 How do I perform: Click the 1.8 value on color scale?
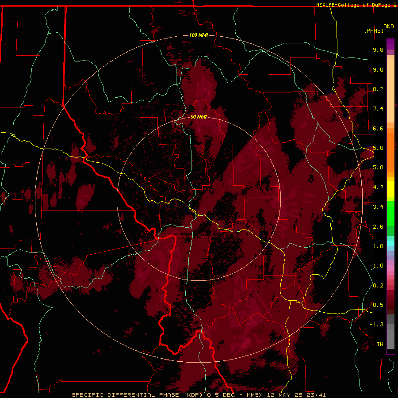point(378,246)
